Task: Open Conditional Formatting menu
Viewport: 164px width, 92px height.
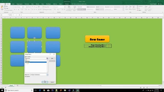Action: coord(69,8)
